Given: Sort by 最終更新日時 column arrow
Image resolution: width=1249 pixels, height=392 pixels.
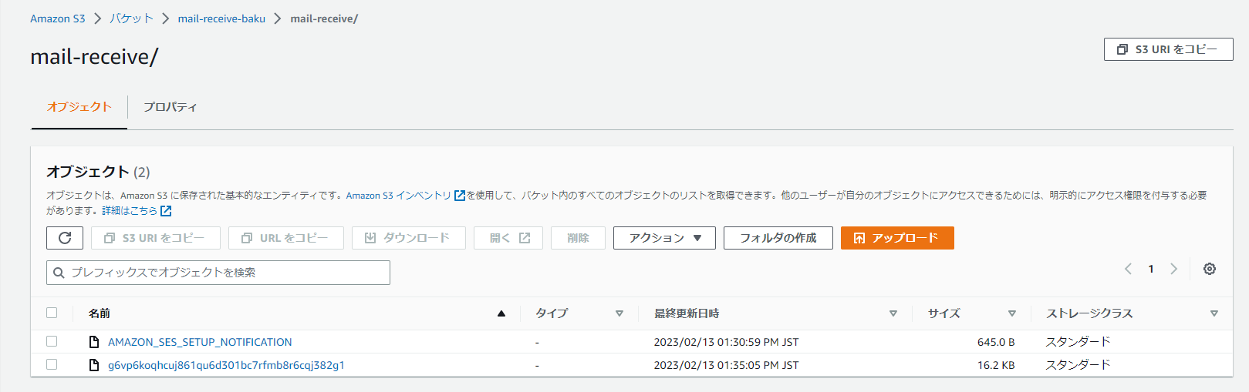Looking at the screenshot, I should [893, 313].
